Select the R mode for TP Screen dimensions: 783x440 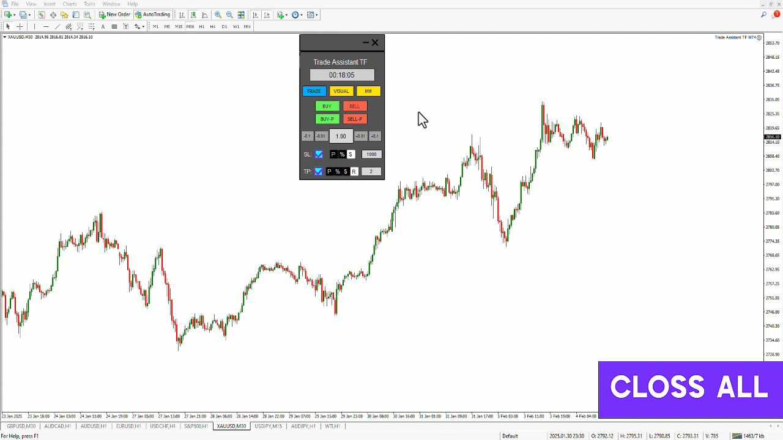coord(354,172)
